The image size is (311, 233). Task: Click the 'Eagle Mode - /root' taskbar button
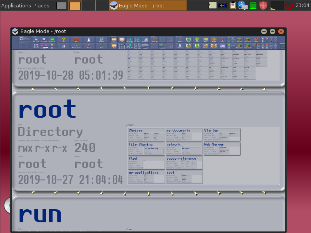click(x=148, y=5)
